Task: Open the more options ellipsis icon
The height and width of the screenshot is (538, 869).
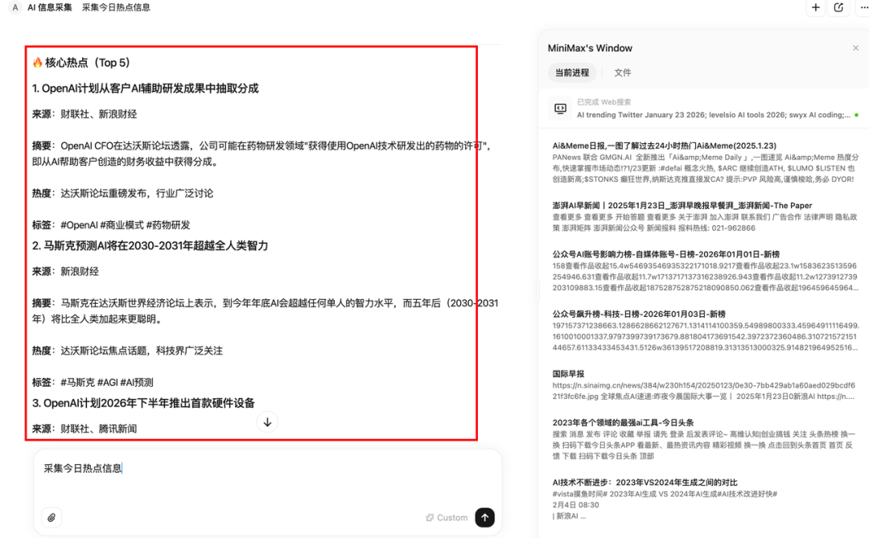Action: point(863,8)
